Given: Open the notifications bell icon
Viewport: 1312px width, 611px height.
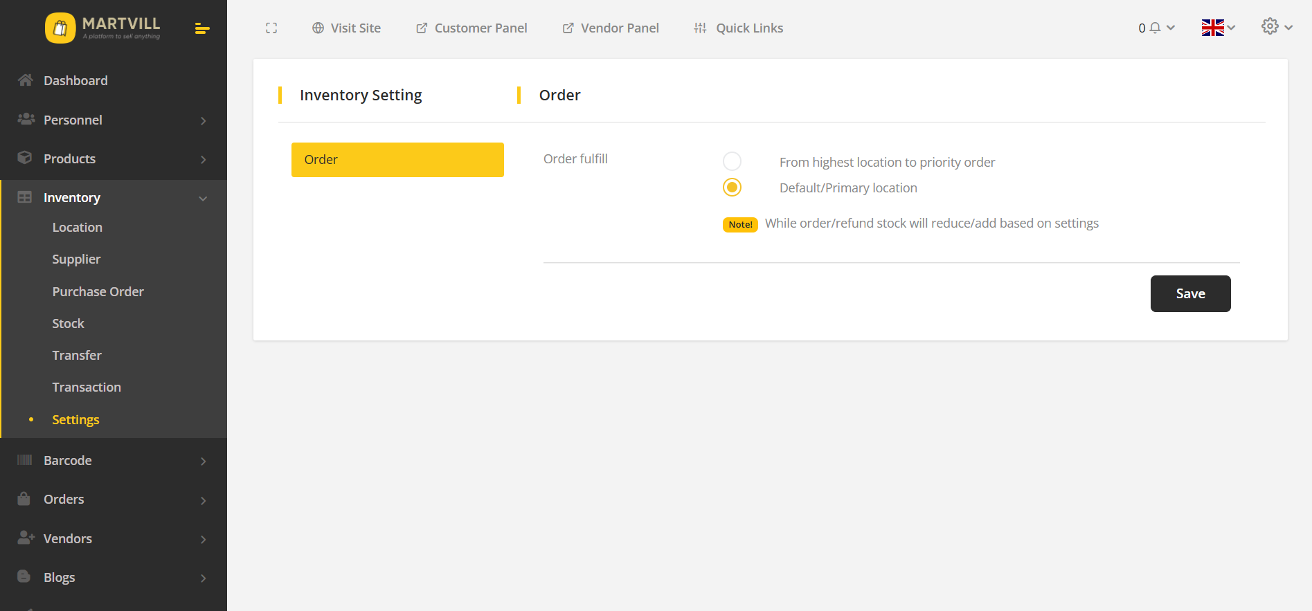Looking at the screenshot, I should click(1155, 28).
